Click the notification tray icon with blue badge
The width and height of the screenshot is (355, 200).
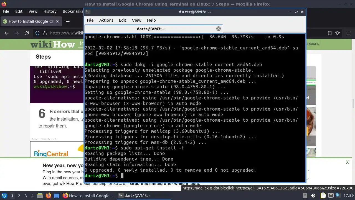tap(338, 196)
